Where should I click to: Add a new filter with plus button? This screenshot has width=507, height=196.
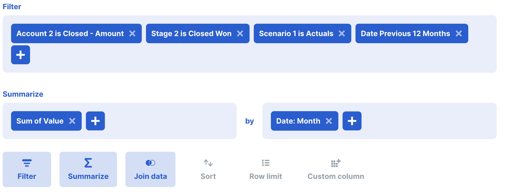point(21,55)
